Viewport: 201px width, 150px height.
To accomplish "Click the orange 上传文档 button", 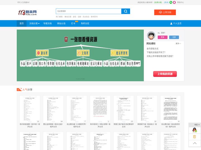I will tap(165, 12).
